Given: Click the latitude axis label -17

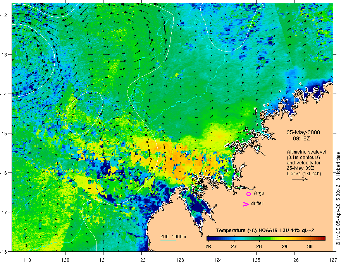Looking at the screenshot, I should point(4,212).
